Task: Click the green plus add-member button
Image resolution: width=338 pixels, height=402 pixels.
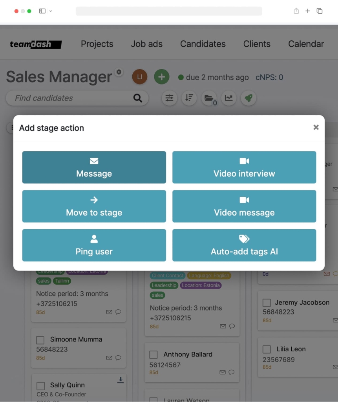Action: tap(162, 77)
